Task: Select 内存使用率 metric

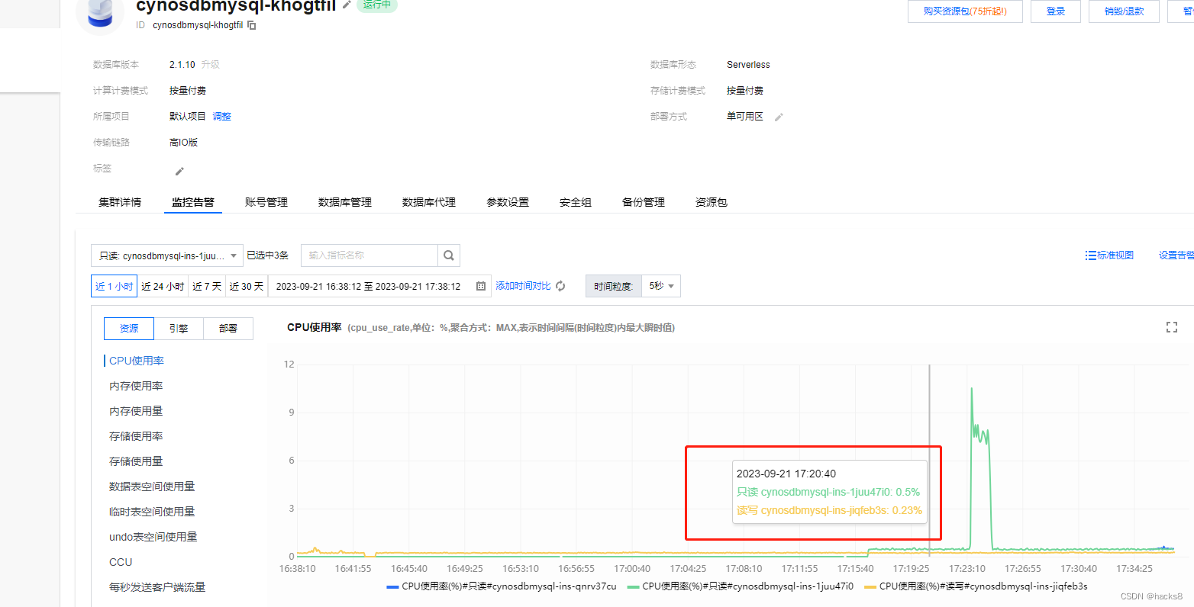Action: pos(136,386)
